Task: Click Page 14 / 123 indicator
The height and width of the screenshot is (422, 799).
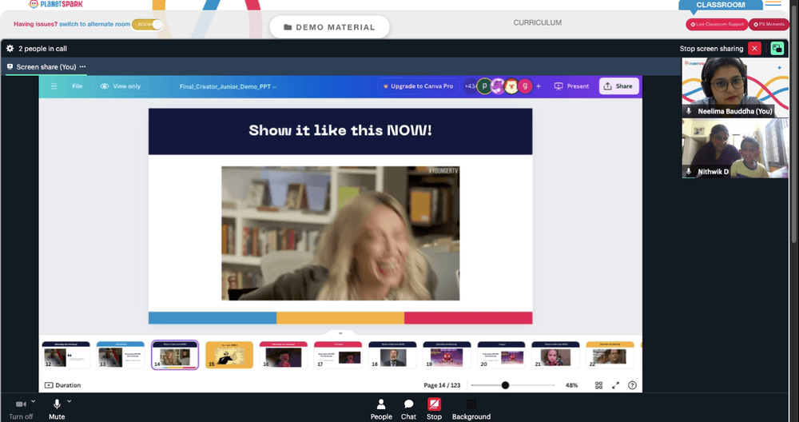Action: pyautogui.click(x=442, y=385)
